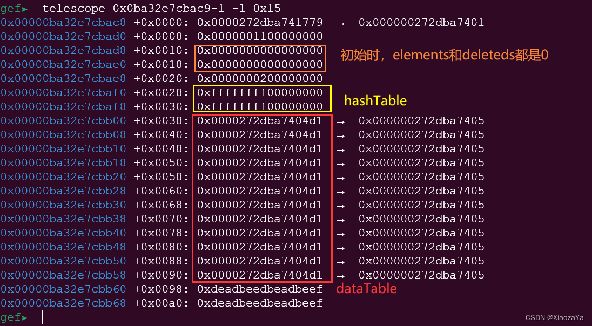Click the red dataTable label
This screenshot has width=592, height=326.
tap(366, 289)
